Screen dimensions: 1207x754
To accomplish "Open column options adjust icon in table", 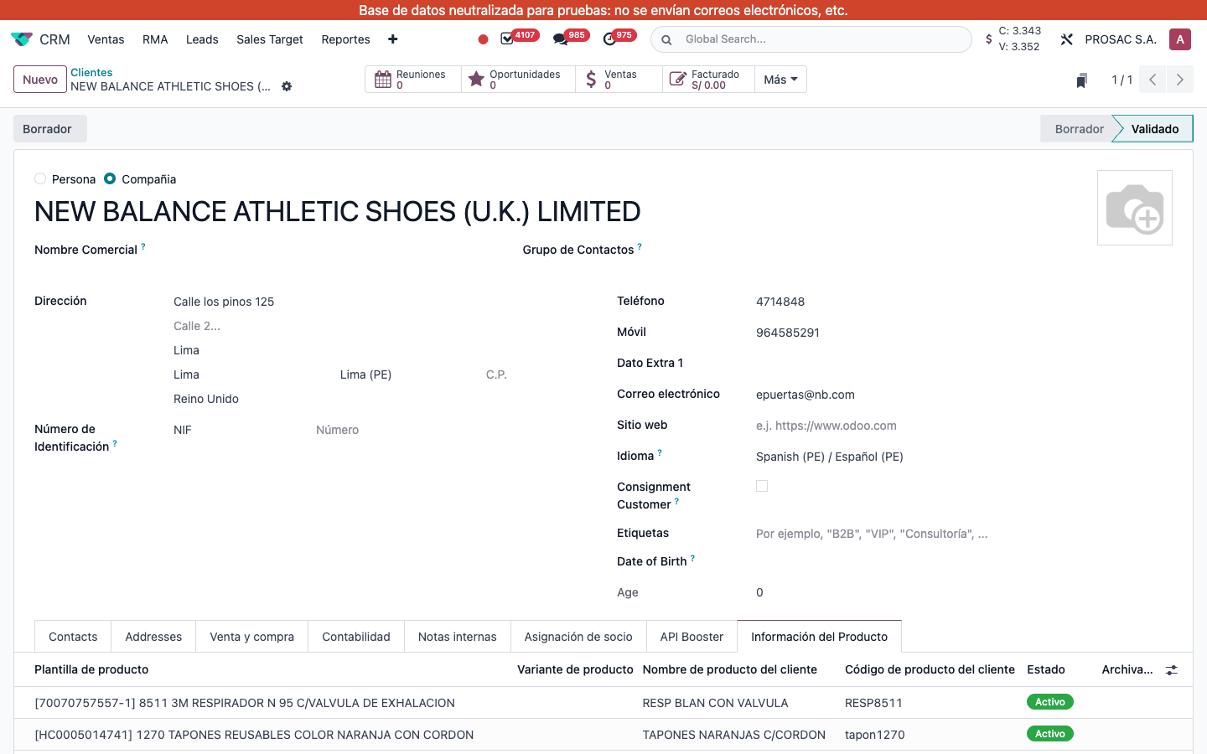I will [x=1172, y=669].
